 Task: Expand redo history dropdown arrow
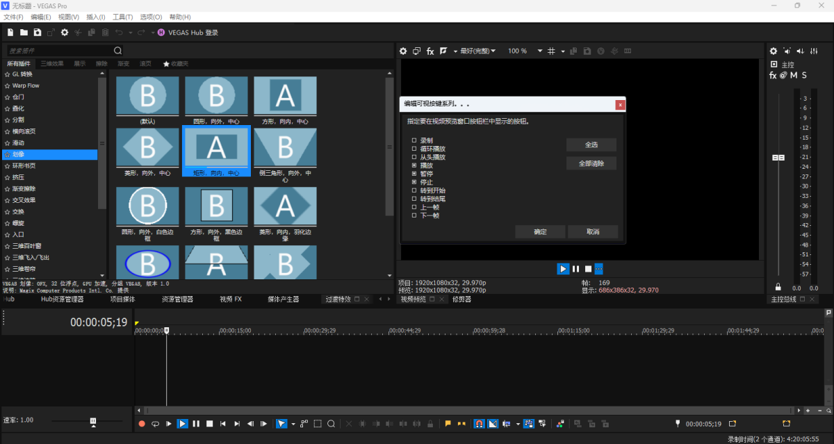[152, 32]
